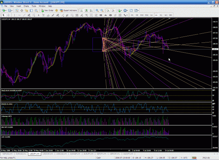Click the Expert Advisors button

click(68, 11)
